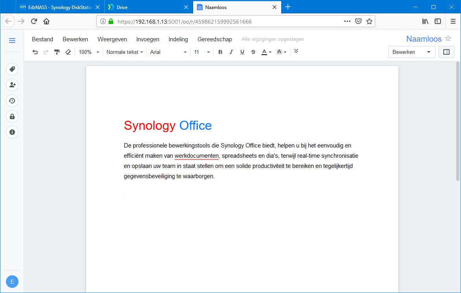Click the Alle wijzigingen opgeslagen status
Image resolution: width=461 pixels, height=293 pixels.
[x=273, y=39]
